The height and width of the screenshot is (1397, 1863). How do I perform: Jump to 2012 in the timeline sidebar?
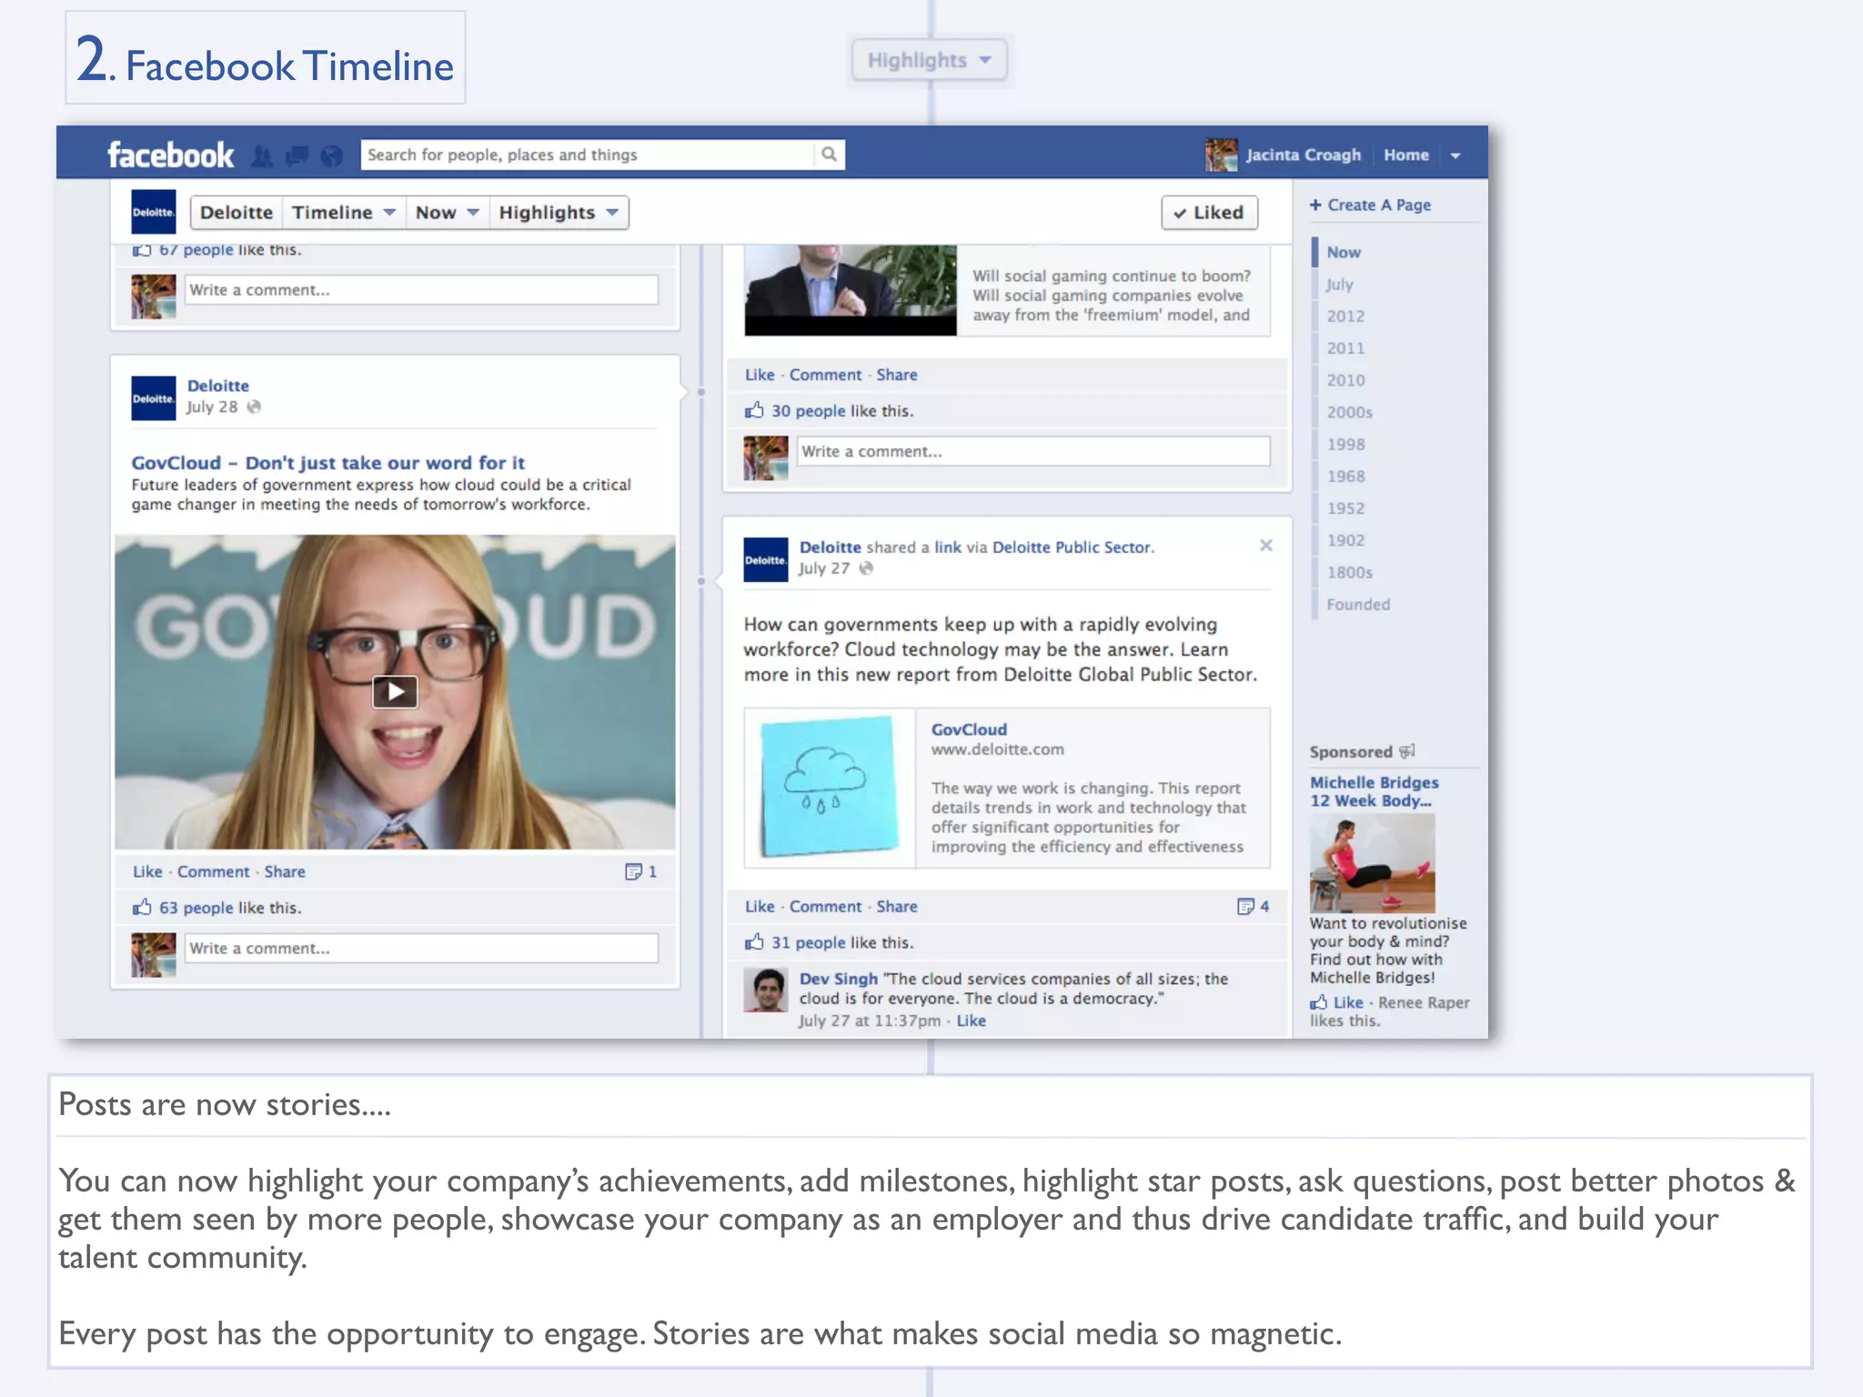[1344, 316]
